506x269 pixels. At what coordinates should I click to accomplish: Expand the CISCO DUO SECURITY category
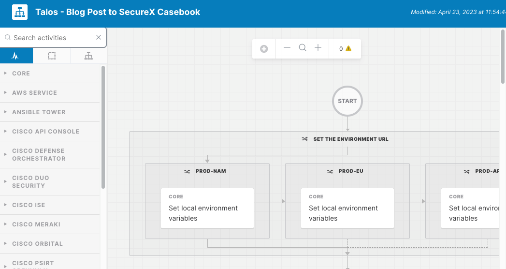[x=50, y=182]
